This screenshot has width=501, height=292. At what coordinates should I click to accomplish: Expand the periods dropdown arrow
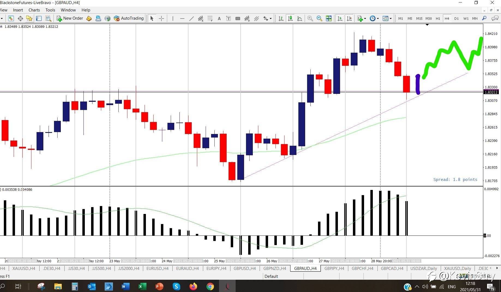(378, 19)
